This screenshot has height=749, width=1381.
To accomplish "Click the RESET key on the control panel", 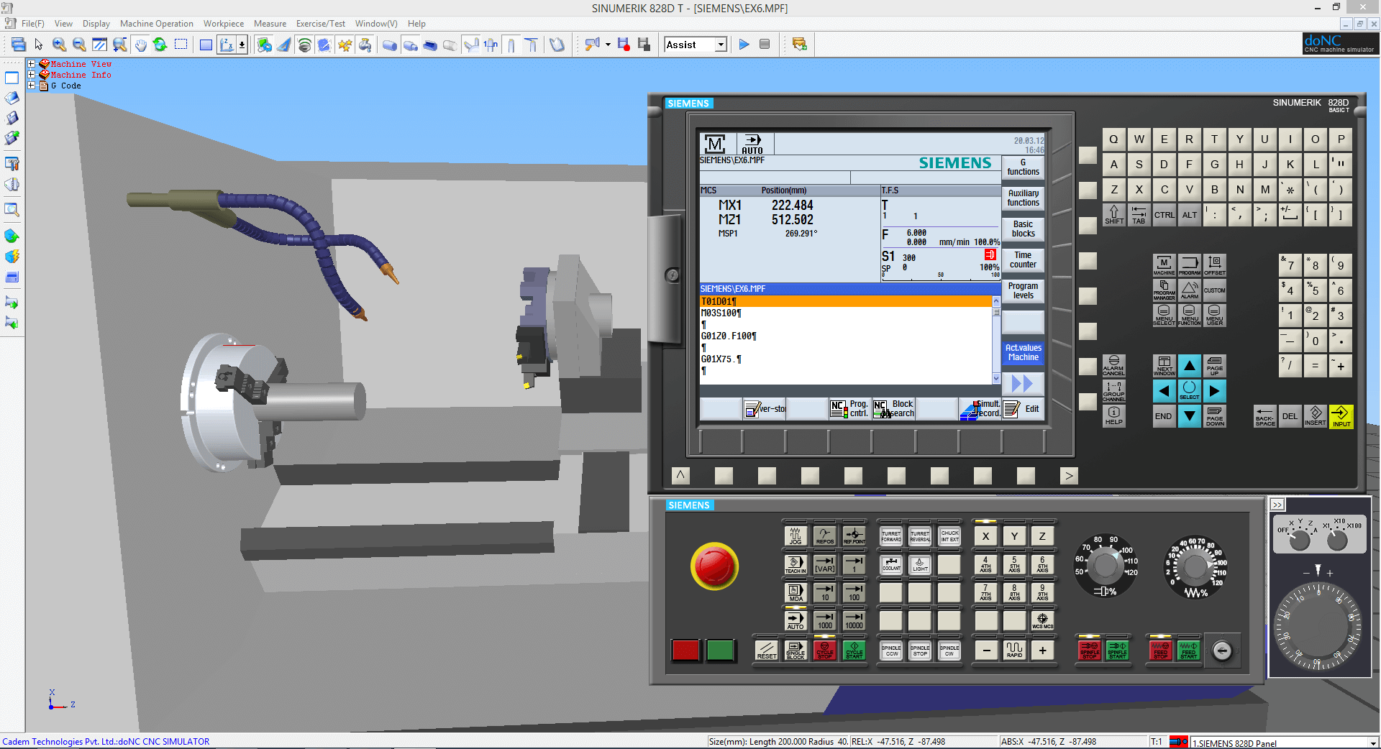I will point(767,650).
